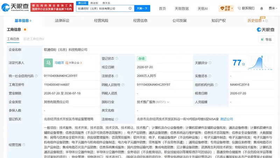Open the 费米 user account dropdown
Screen dimensions: 280x158
273,8
